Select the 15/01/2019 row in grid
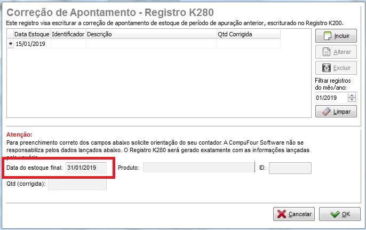Viewport: 366px width, 230px height. point(144,44)
